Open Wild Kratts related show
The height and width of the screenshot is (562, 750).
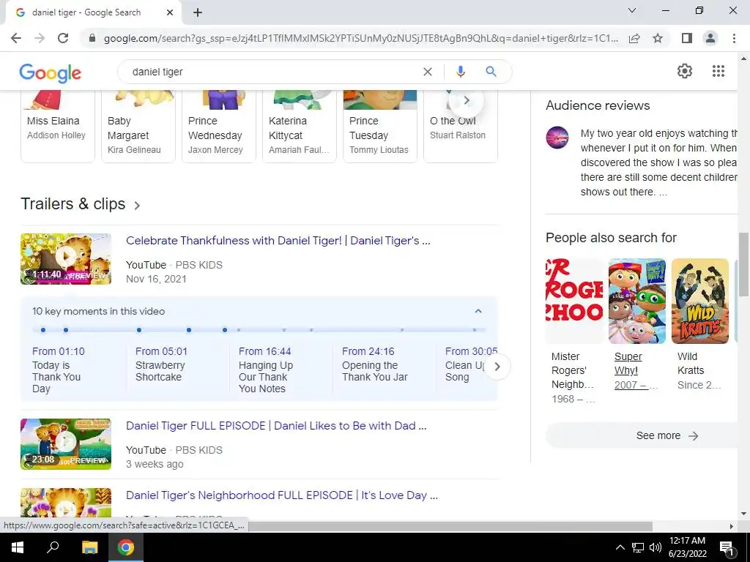coord(699,325)
